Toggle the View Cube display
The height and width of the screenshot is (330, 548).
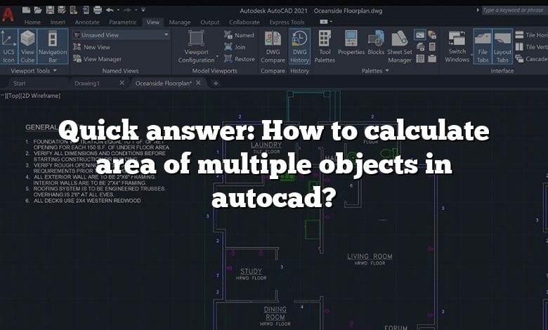pos(28,46)
